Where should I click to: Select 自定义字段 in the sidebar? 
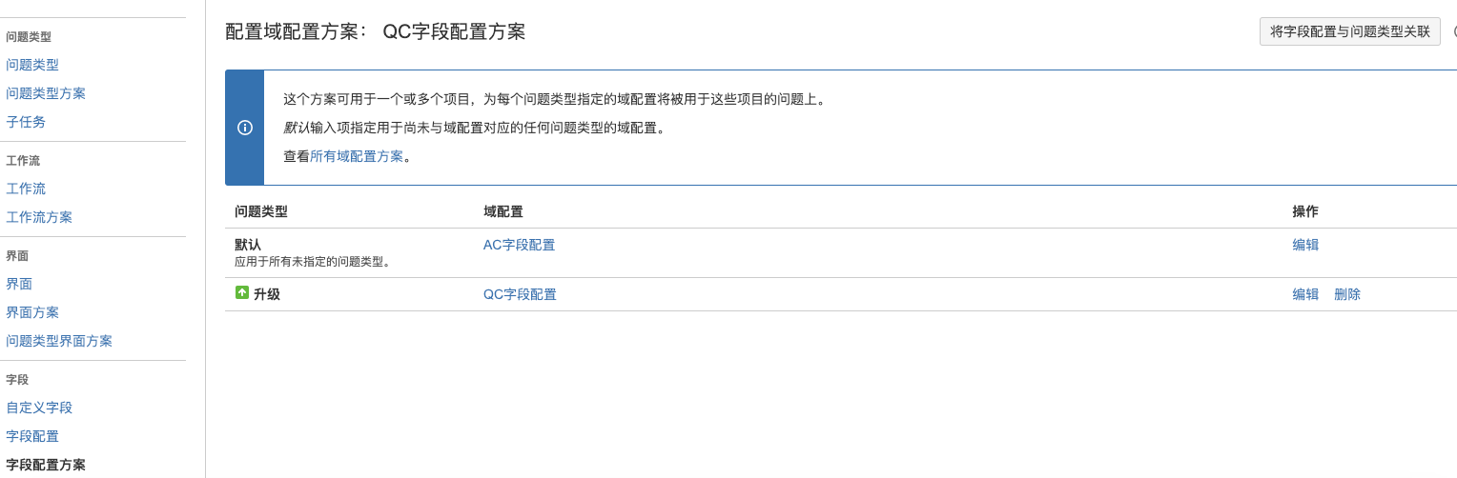pyautogui.click(x=39, y=408)
